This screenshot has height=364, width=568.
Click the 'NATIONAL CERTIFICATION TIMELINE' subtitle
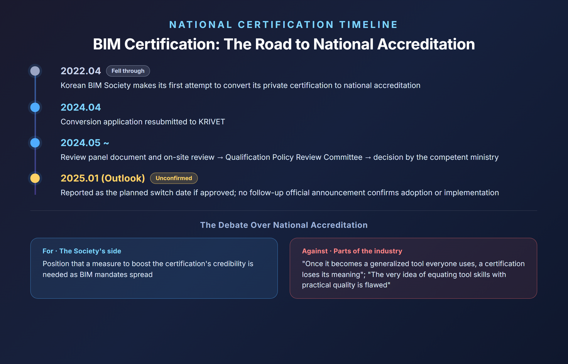[284, 25]
